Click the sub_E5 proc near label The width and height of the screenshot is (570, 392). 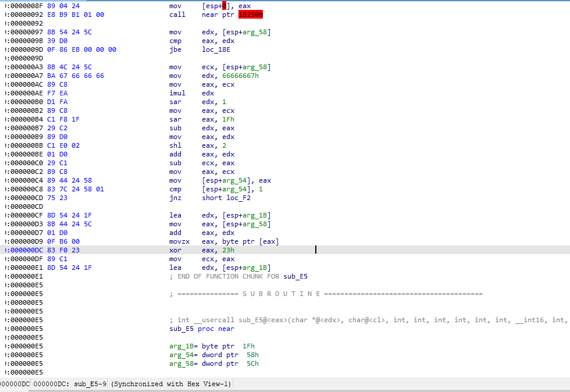tap(202, 329)
